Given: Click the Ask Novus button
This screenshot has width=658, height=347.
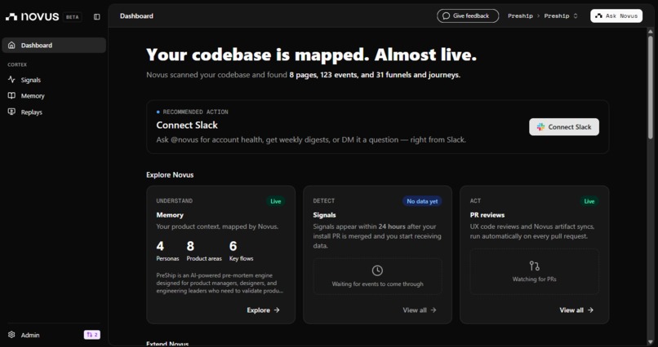Looking at the screenshot, I should 616,16.
